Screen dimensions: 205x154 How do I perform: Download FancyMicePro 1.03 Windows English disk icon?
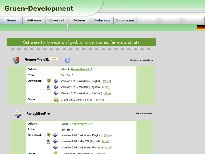coord(56,135)
